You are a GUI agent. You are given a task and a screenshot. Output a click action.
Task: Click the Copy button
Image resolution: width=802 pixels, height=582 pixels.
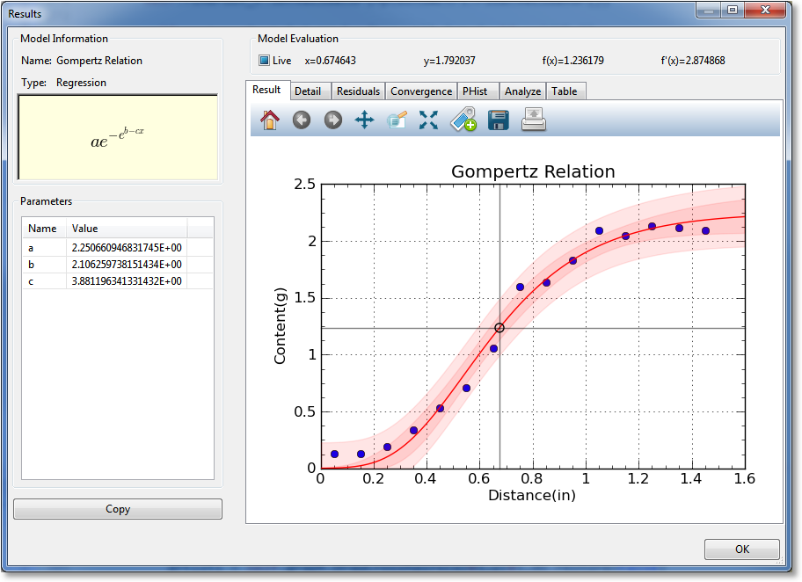pyautogui.click(x=118, y=509)
